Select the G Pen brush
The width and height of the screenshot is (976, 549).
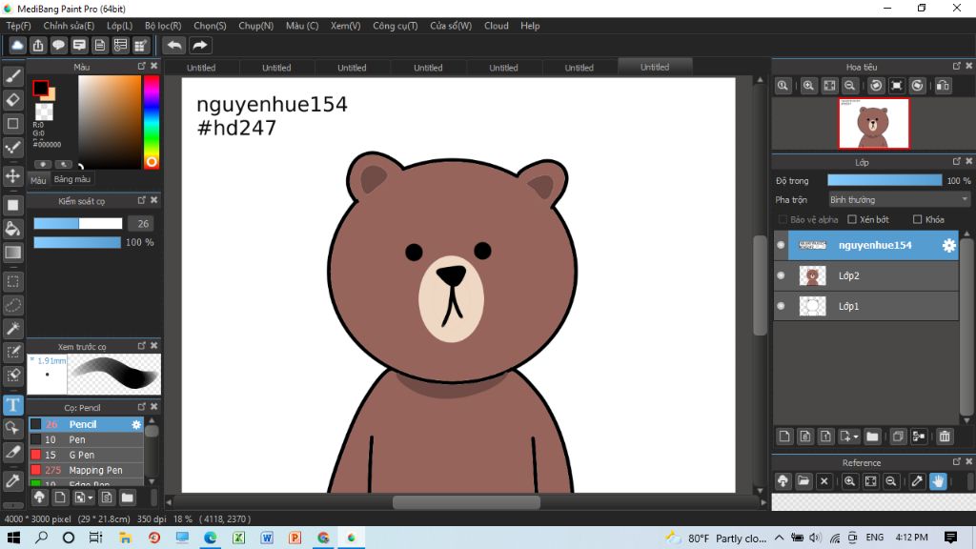[x=82, y=455]
